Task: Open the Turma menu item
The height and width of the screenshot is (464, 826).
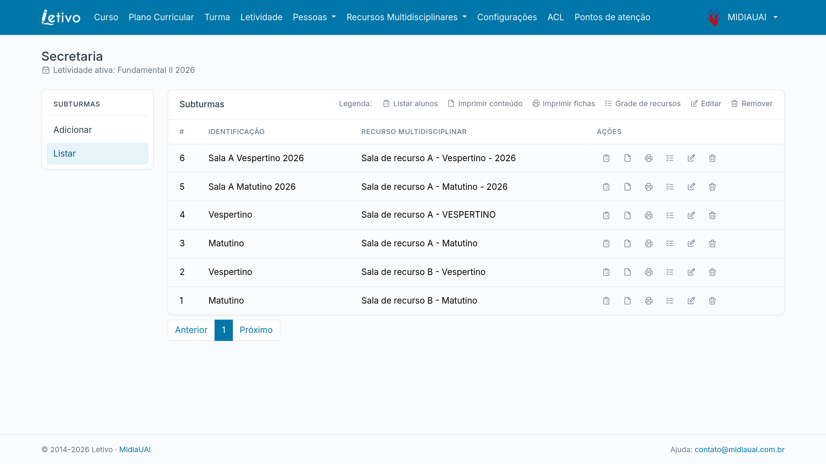Action: 217,17
